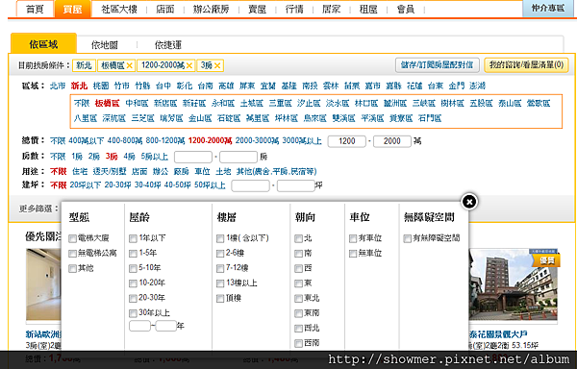Check the 有車位 parking option
Screen dimensions: 577x369
tap(353, 239)
